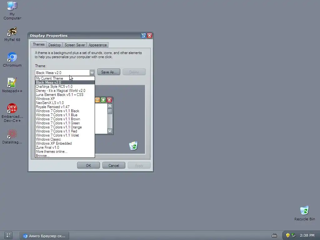Select Windows 7 Colors v1.1 Red

coord(65,131)
